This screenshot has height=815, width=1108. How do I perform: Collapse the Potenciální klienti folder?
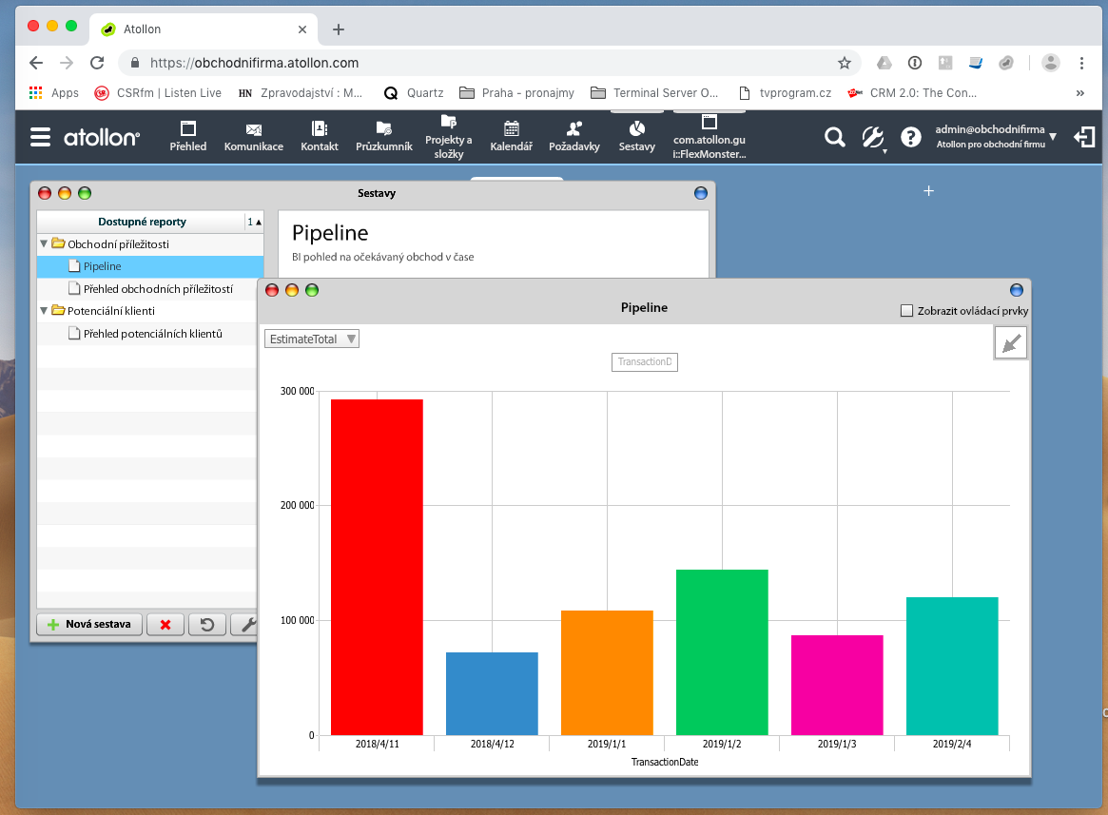[x=44, y=311]
